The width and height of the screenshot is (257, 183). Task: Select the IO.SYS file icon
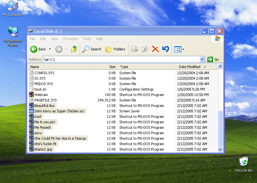31,78
